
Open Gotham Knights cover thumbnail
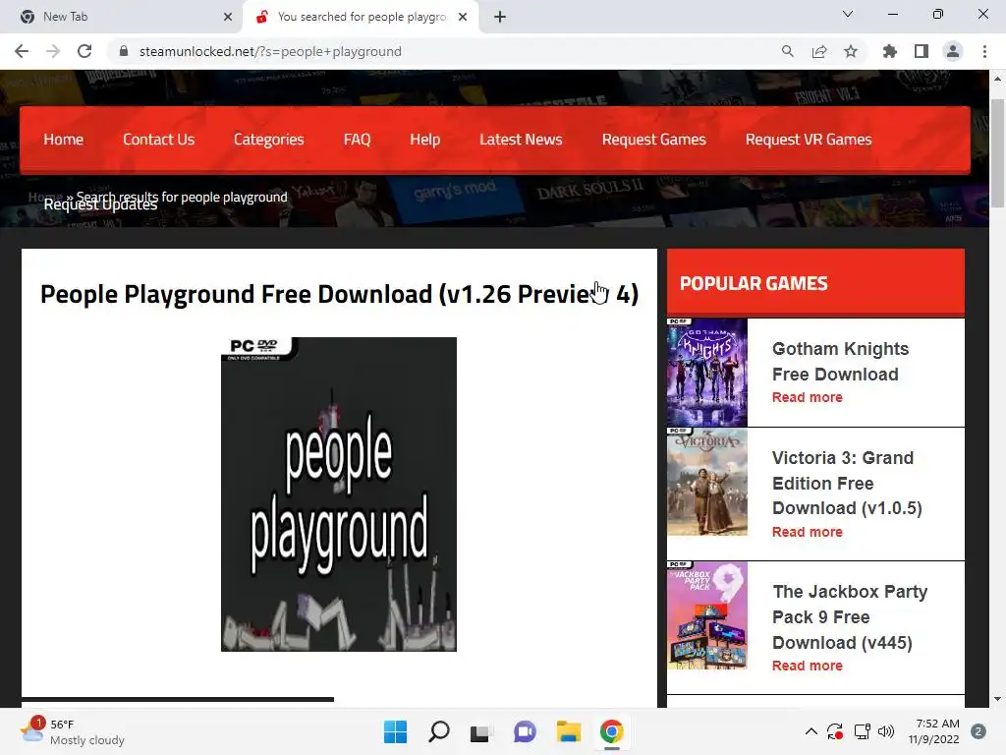click(x=707, y=373)
